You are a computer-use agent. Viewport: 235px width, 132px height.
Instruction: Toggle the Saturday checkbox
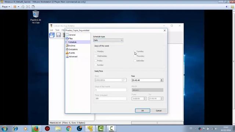pyautogui.click(x=135, y=60)
